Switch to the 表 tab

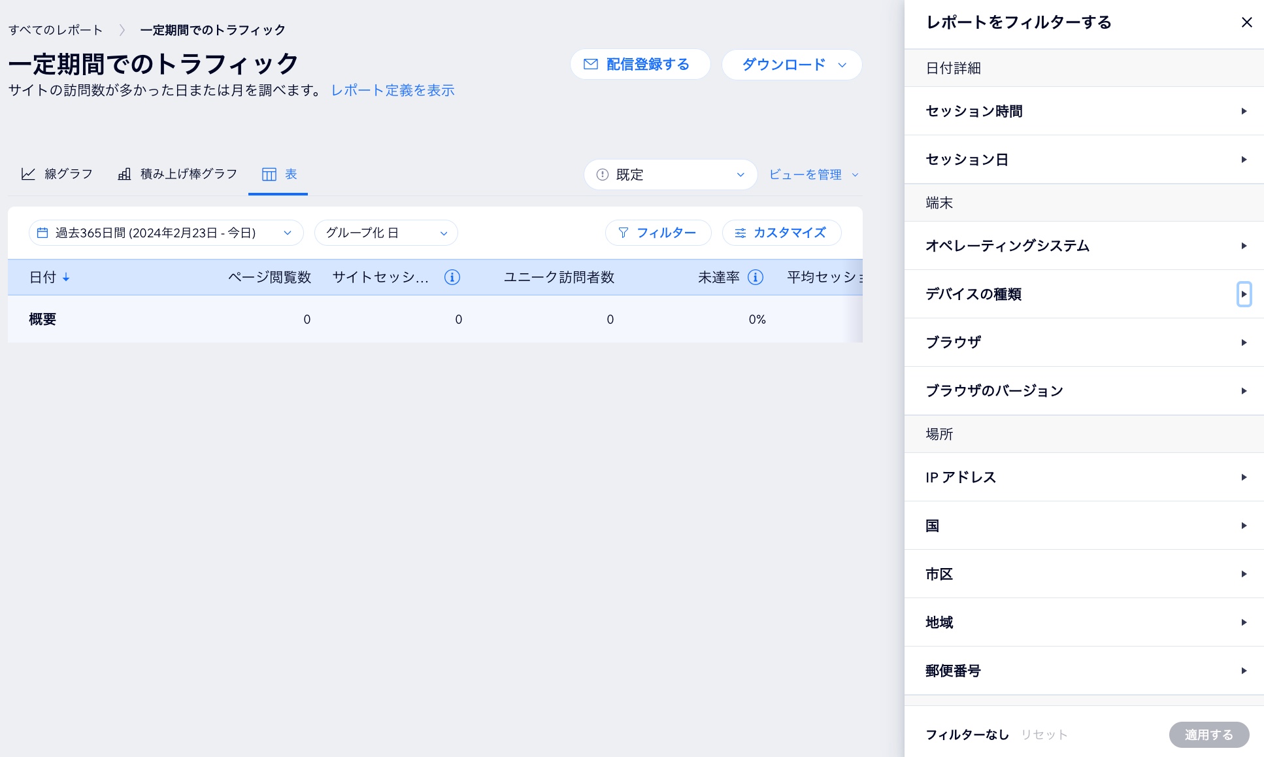click(278, 174)
